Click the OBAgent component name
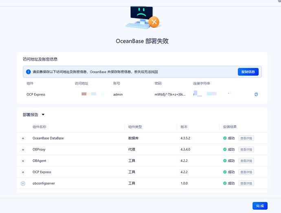281x213 pixels. [x=39, y=161]
